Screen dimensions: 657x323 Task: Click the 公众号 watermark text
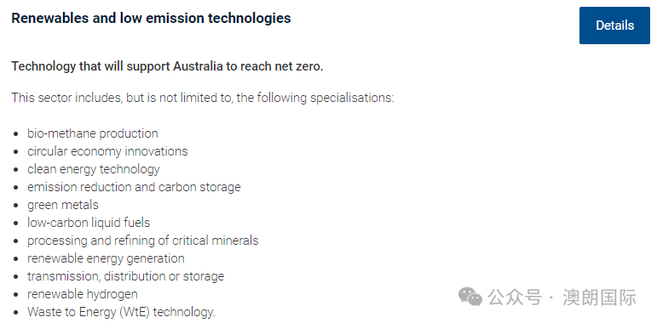point(516,297)
